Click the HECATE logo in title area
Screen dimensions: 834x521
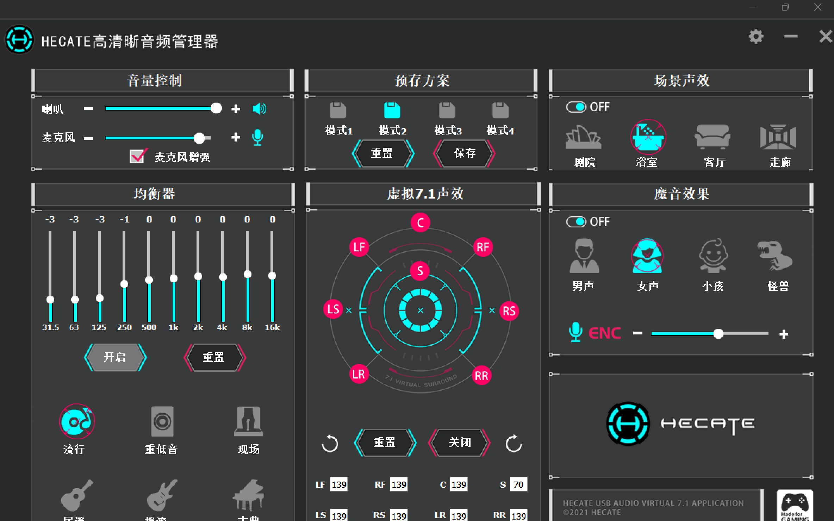coord(19,39)
